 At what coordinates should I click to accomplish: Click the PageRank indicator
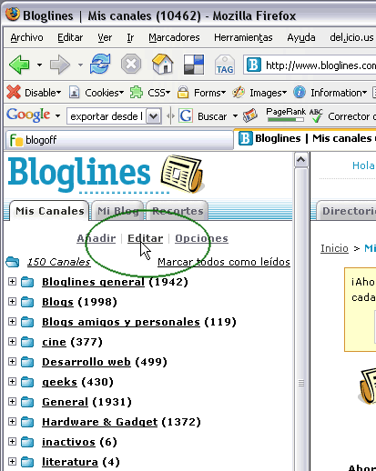coord(286,115)
